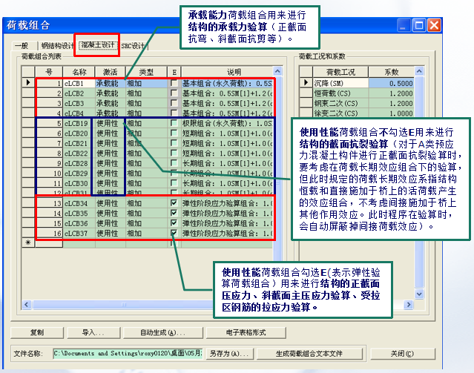
Task: Click the 电子表格形式 button
Action: [x=246, y=332]
